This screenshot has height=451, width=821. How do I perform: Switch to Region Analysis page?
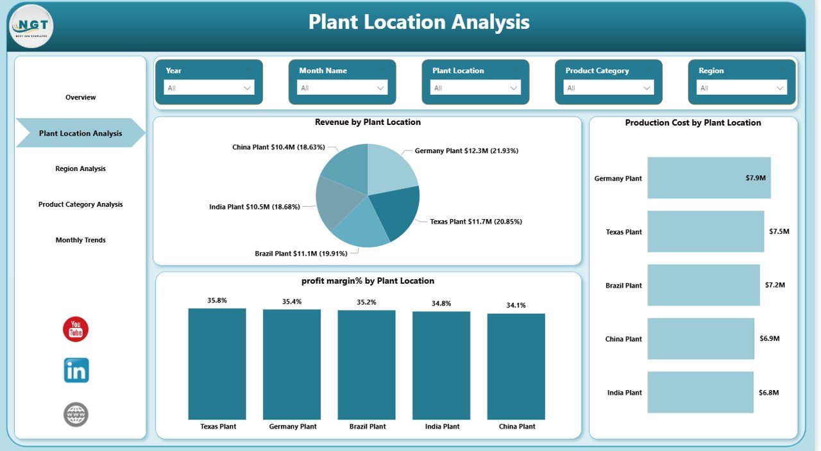tap(80, 168)
